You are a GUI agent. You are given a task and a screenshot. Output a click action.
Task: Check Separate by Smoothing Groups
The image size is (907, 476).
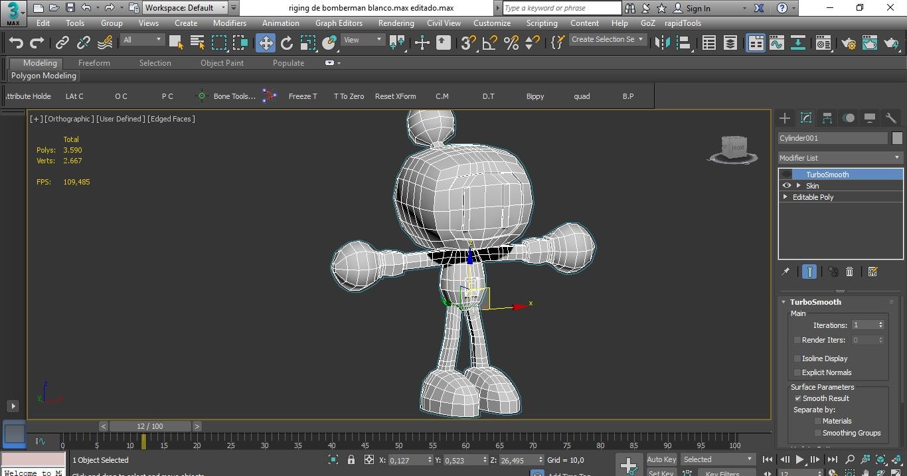818,433
